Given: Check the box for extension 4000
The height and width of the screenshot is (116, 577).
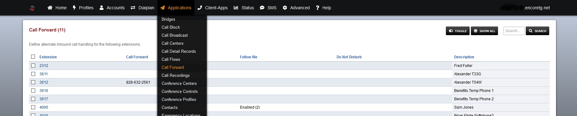Looking at the screenshot, I should pos(33,107).
